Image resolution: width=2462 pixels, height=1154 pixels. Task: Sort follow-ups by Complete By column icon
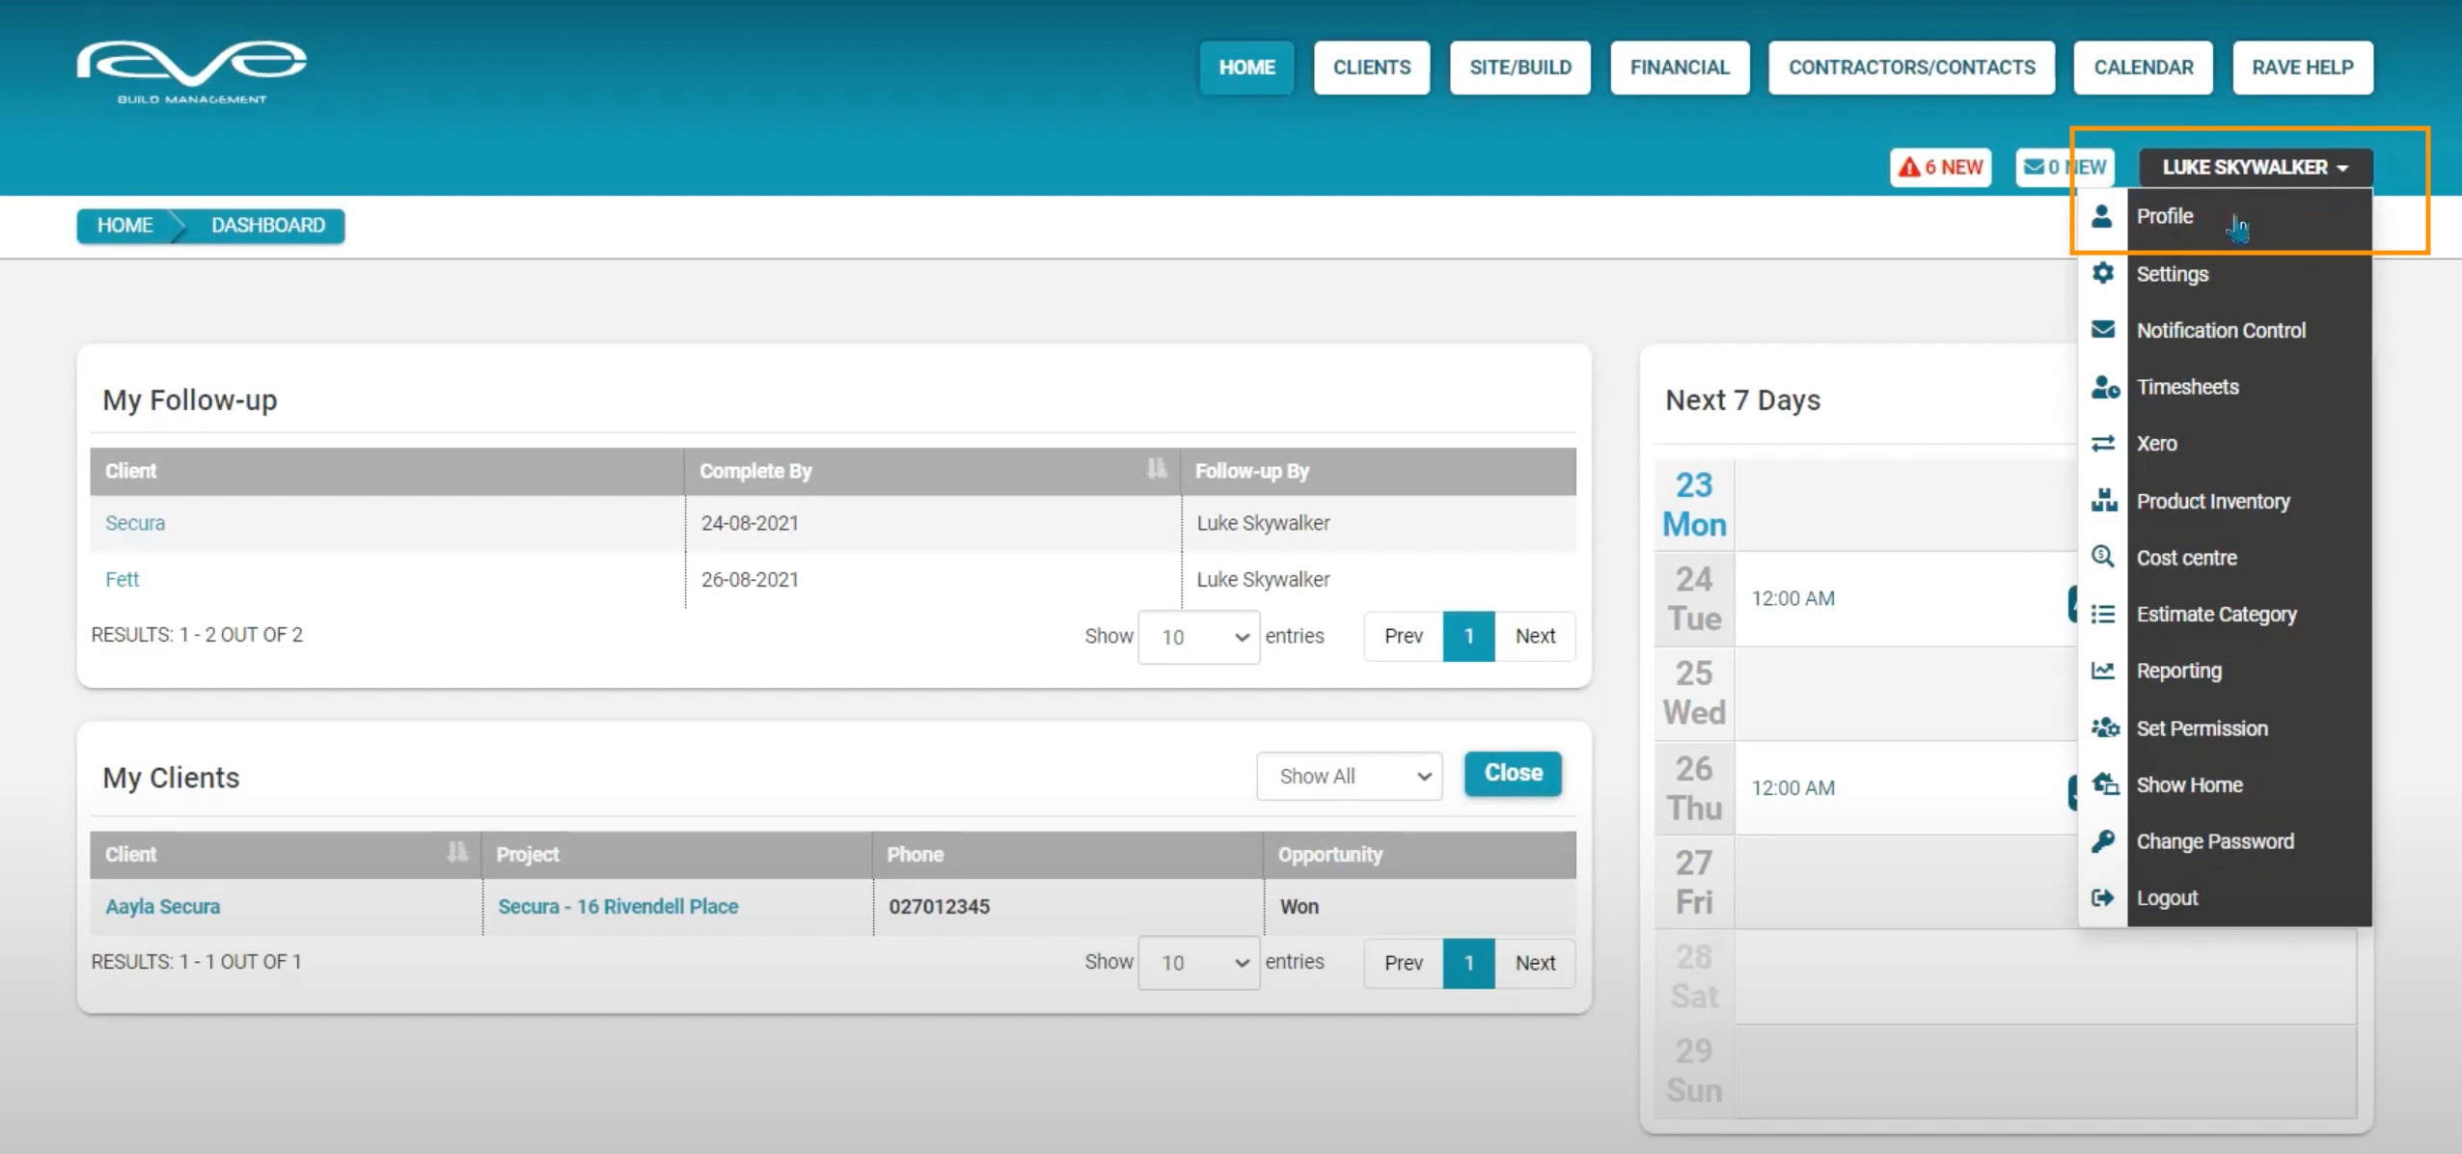(1156, 470)
